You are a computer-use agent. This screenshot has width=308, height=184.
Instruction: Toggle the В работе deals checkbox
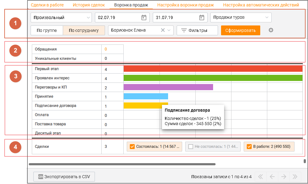point(249,147)
